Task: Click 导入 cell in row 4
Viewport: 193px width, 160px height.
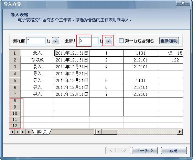Action: click(x=37, y=74)
